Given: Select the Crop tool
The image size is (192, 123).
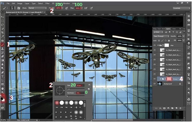Looking at the screenshot, I should click(3, 33).
